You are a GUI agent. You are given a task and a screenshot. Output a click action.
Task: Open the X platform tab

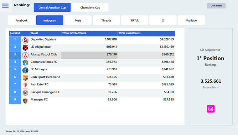163,20
